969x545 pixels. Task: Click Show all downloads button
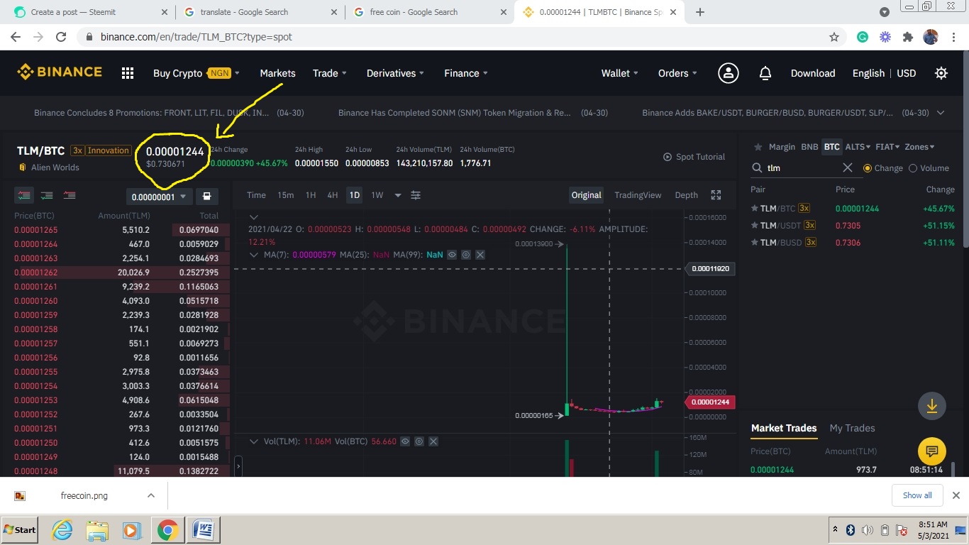point(917,495)
